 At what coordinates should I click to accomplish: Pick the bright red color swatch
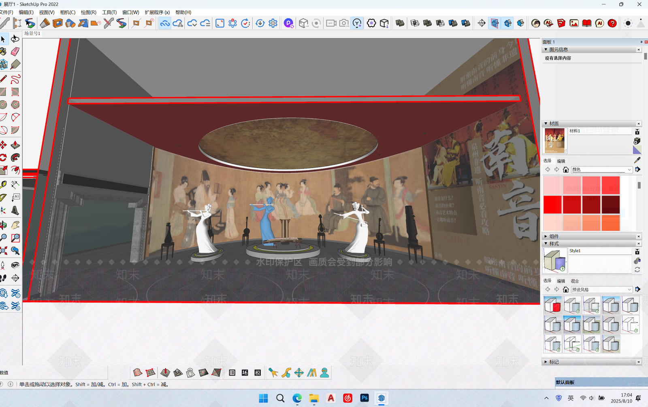[552, 205]
